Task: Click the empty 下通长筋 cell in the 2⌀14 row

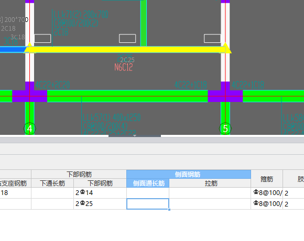Action: 52,193
